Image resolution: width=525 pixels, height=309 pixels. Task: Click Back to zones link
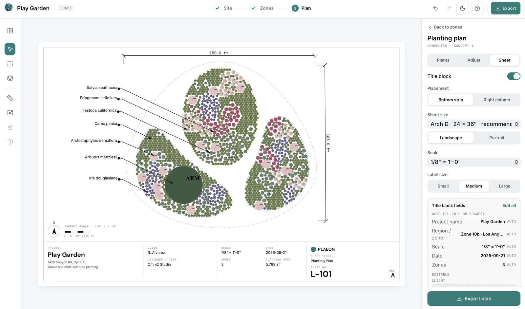445,27
